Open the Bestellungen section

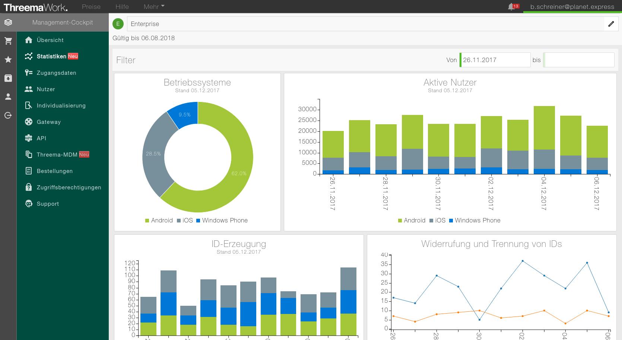coord(55,171)
